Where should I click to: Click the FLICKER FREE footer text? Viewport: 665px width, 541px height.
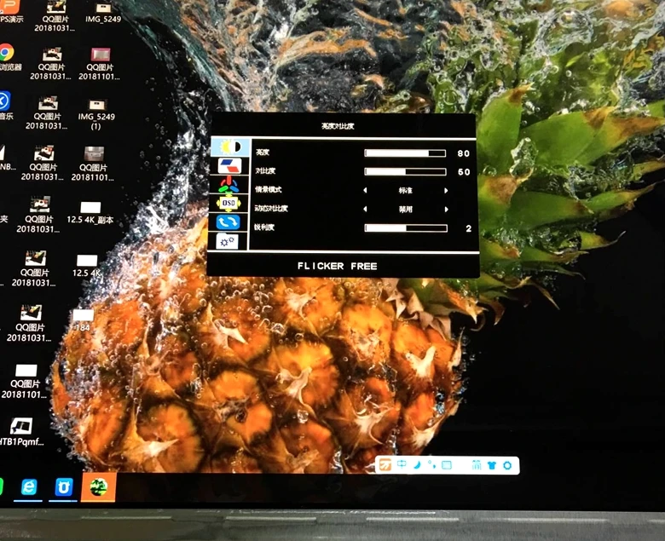tap(337, 266)
